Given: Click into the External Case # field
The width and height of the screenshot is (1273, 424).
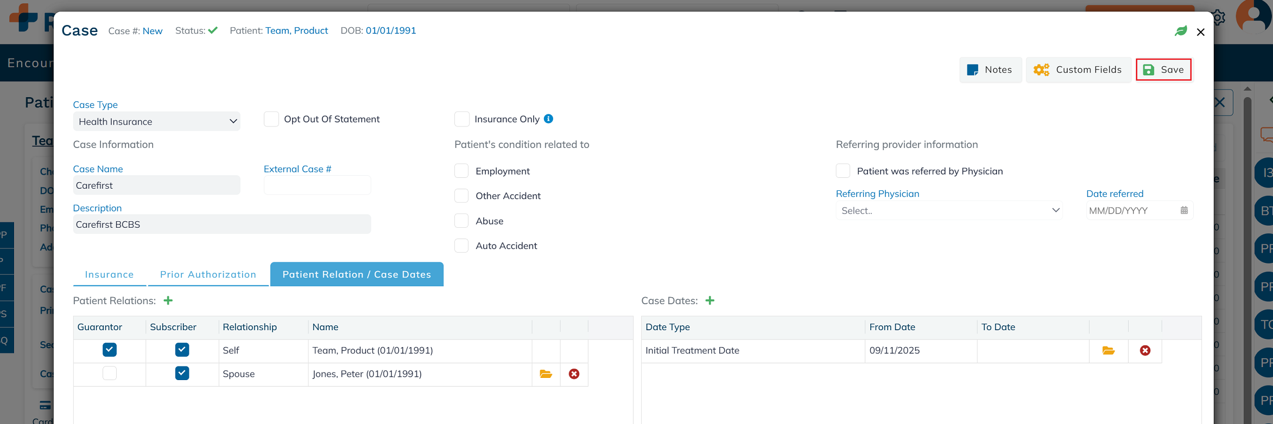Looking at the screenshot, I should tap(317, 185).
